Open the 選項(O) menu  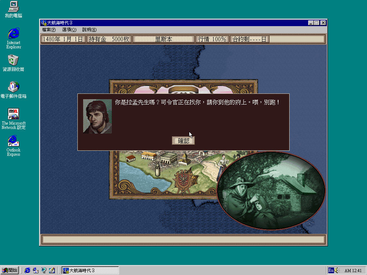coord(69,30)
